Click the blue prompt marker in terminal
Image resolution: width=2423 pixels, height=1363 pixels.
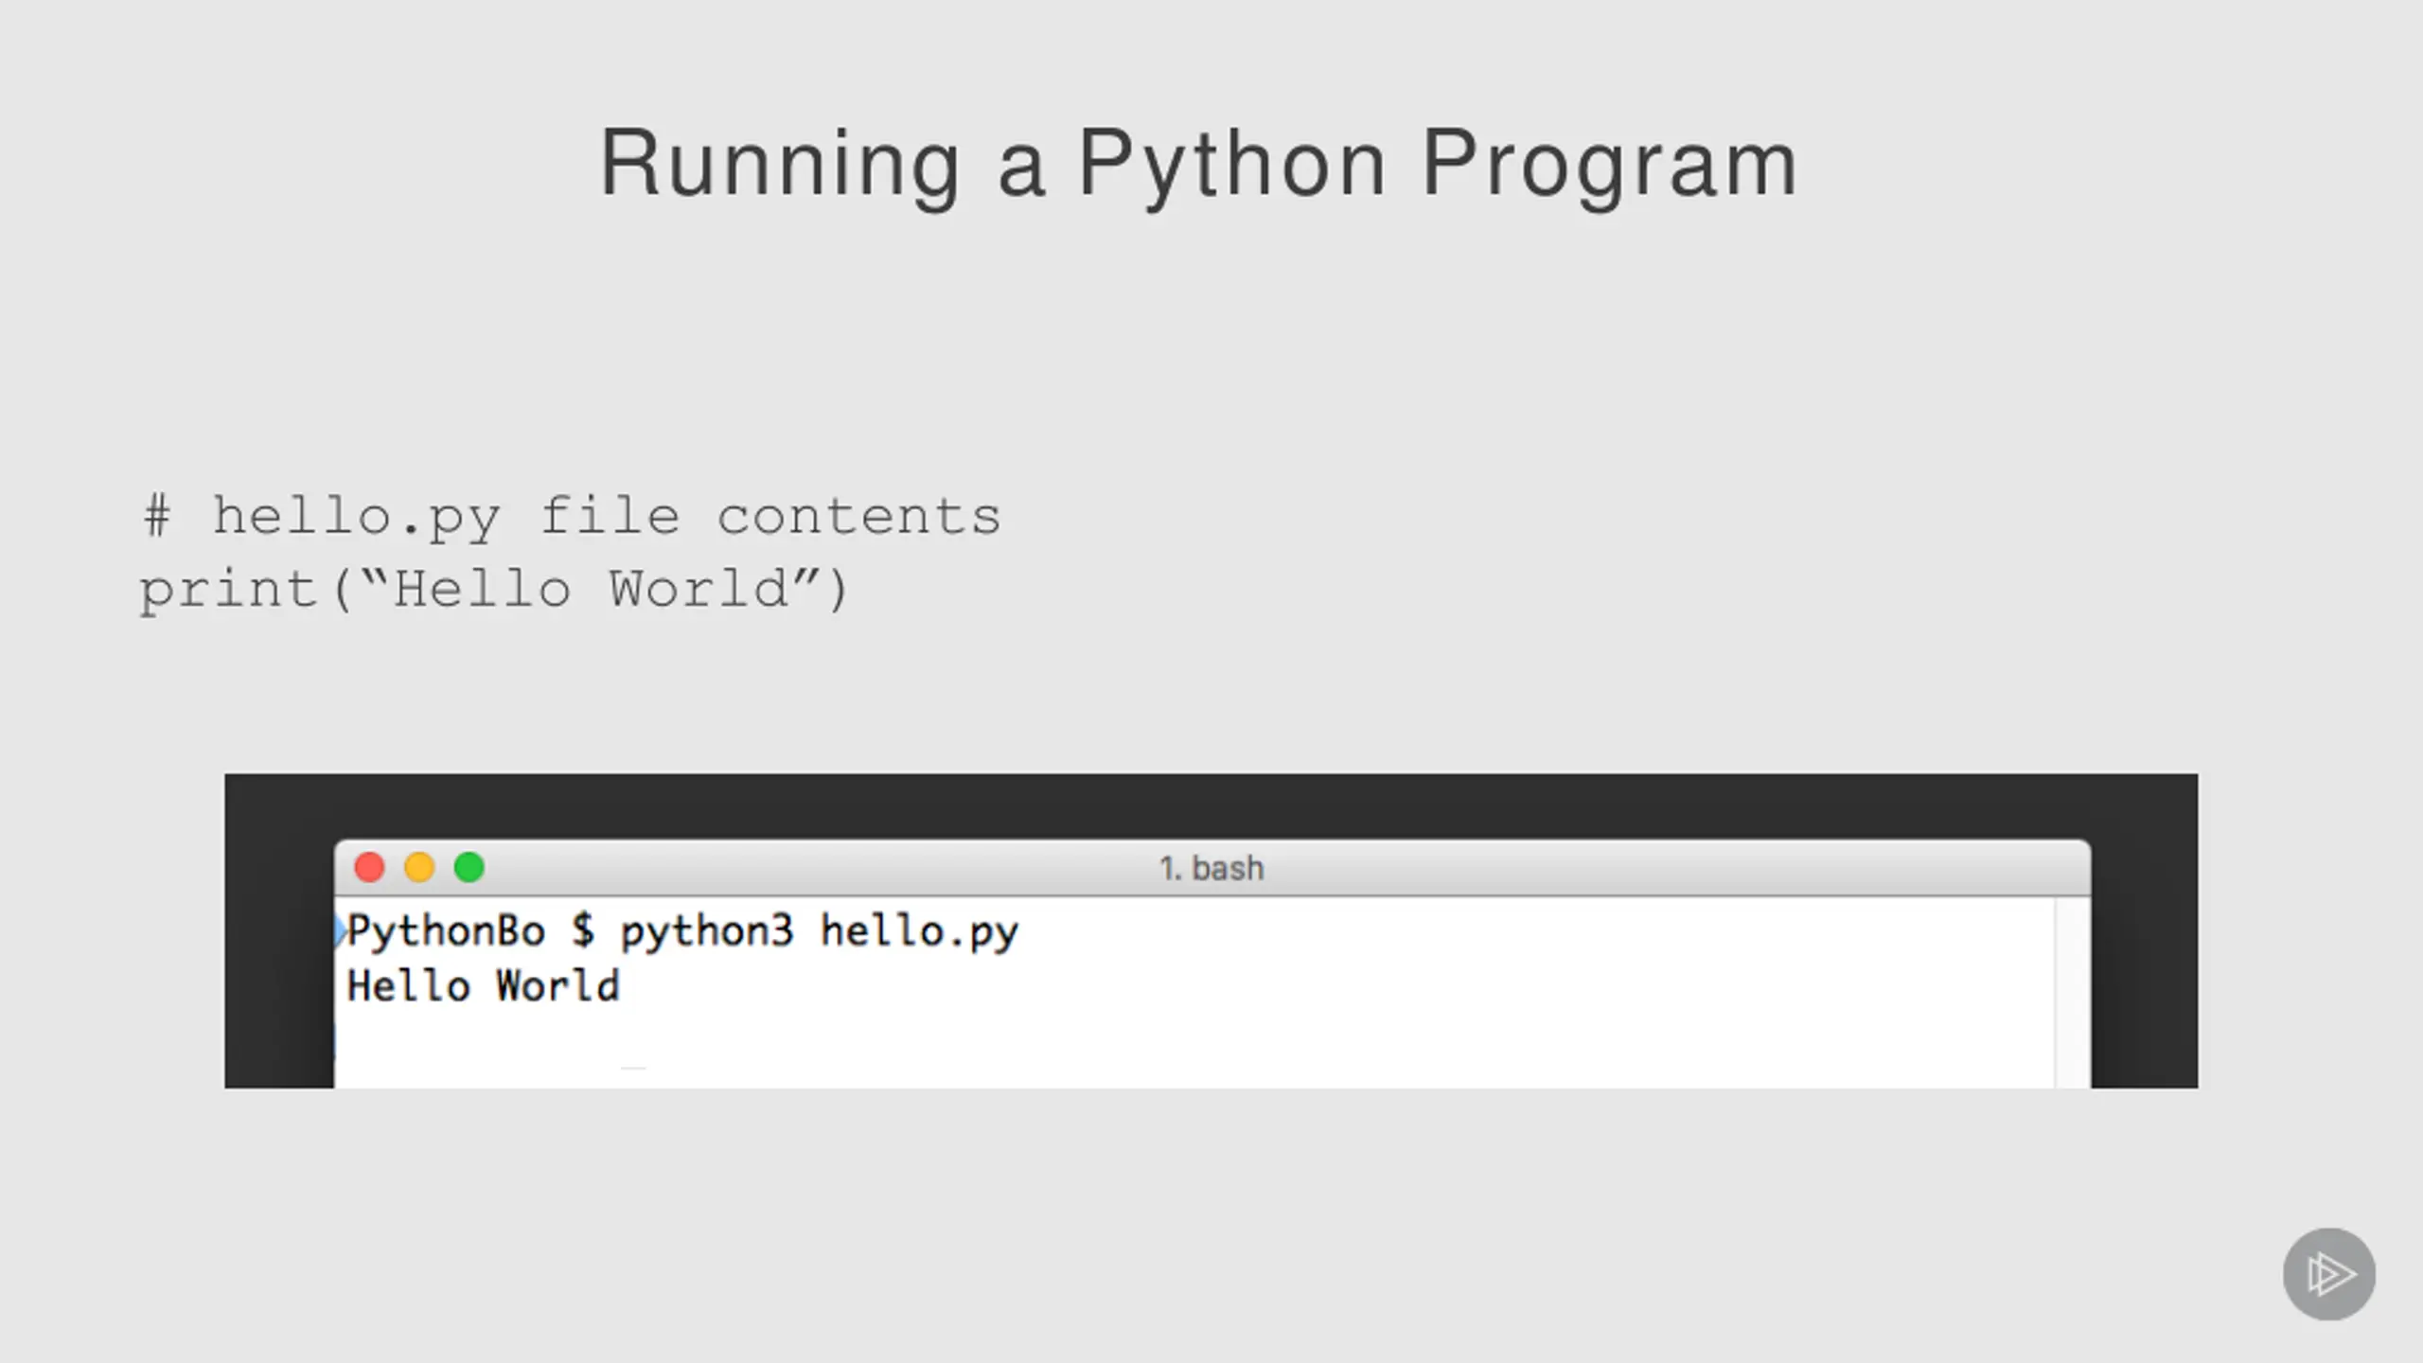[x=340, y=932]
